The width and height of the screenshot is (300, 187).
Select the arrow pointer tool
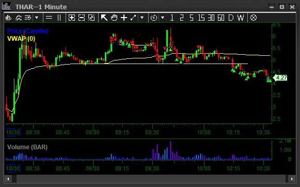(x=104, y=18)
